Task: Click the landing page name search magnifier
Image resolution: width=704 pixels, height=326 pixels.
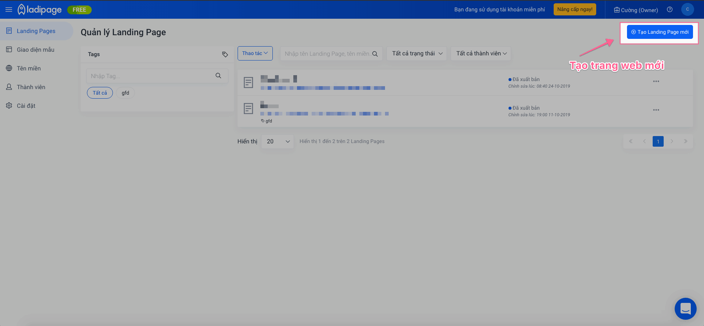Action: pos(375,54)
